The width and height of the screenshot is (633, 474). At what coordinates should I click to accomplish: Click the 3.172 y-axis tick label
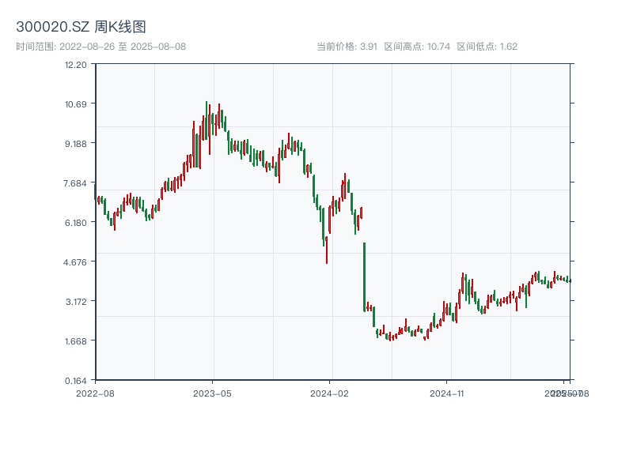[76, 302]
